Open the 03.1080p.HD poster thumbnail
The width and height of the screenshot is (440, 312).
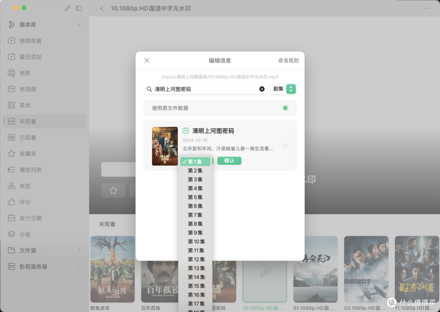click(x=366, y=269)
